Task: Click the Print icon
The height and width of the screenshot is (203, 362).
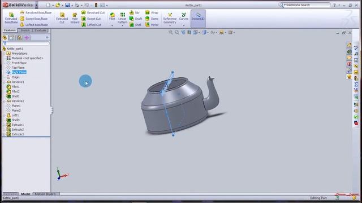Action: 77,5
